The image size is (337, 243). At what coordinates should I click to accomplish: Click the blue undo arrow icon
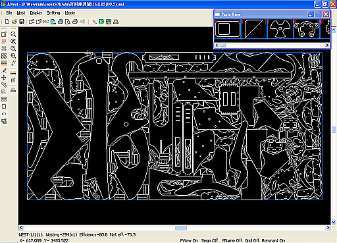[4, 114]
